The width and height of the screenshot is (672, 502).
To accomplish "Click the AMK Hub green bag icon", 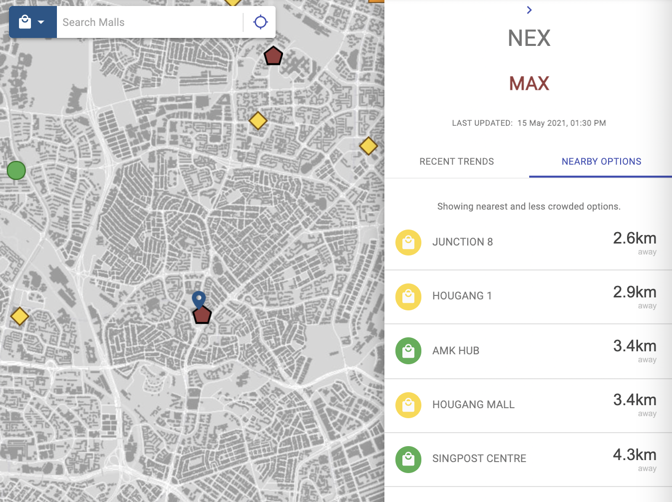I will (408, 351).
